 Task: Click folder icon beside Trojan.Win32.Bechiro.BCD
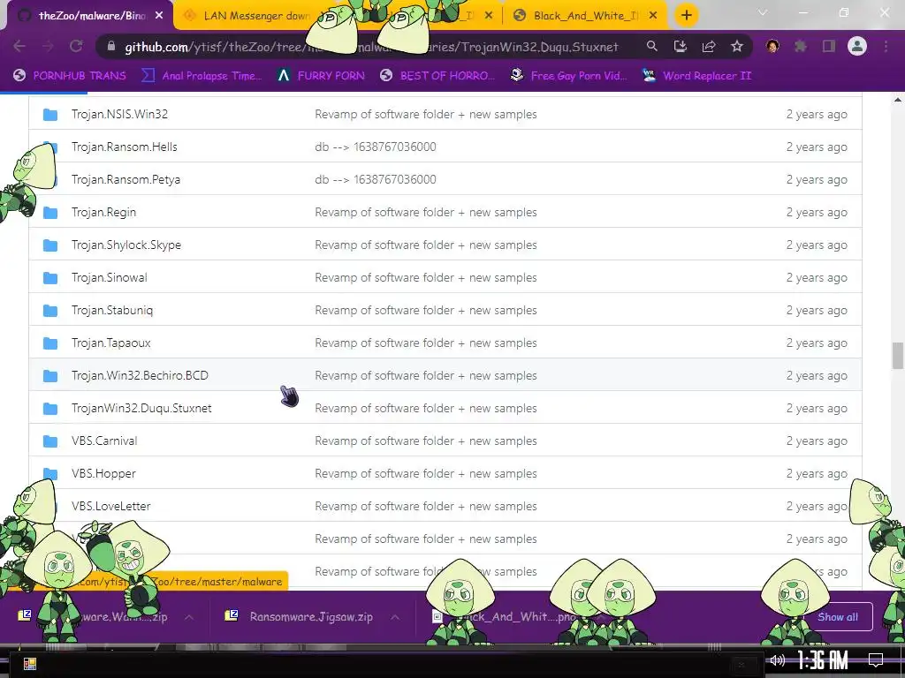coord(50,376)
